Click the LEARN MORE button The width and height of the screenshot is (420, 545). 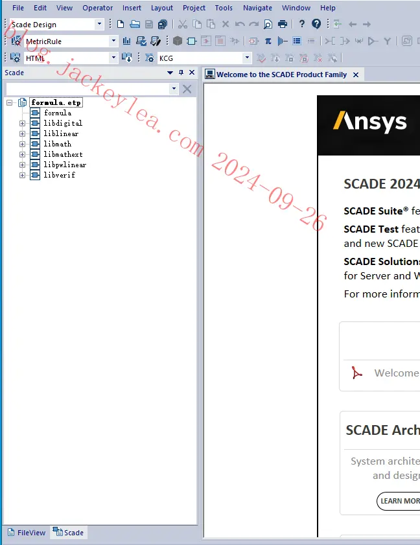[x=399, y=501]
